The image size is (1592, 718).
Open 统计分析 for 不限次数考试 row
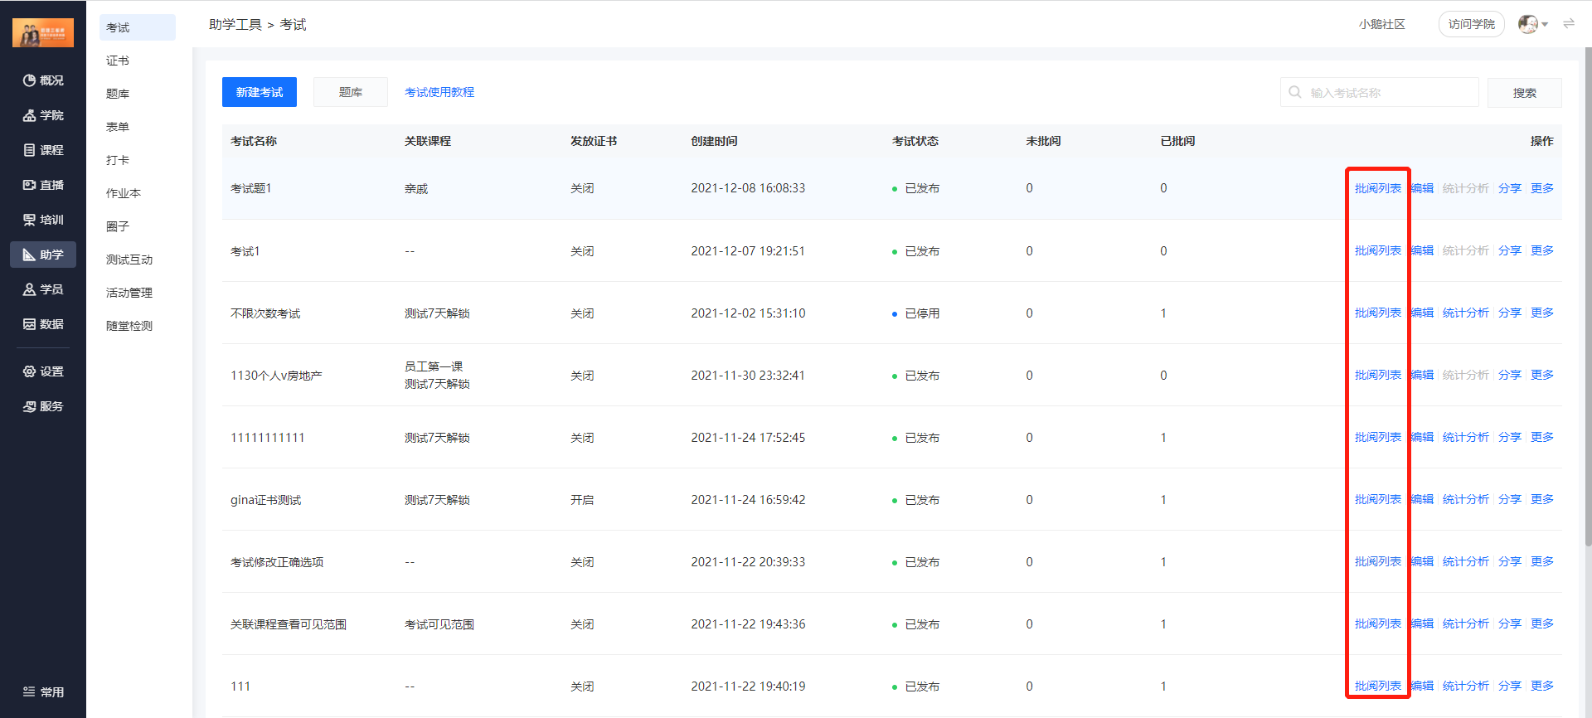coord(1465,313)
